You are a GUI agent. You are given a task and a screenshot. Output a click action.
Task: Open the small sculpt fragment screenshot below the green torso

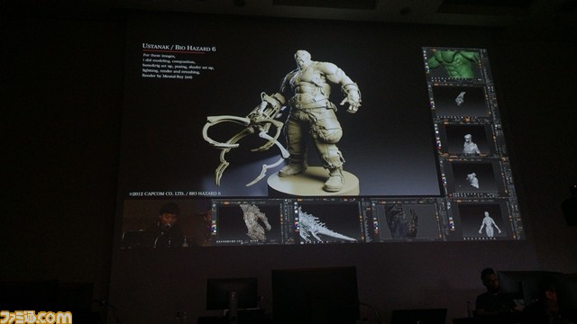[x=461, y=100]
